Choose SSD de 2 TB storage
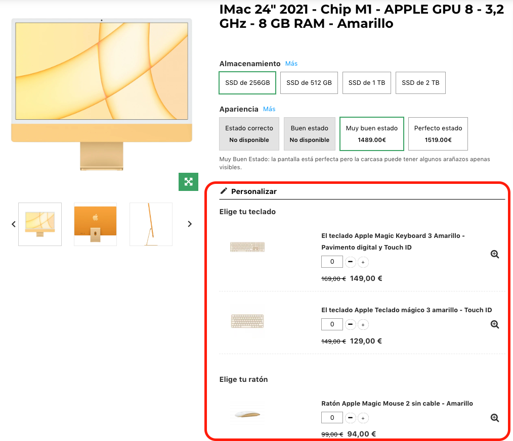This screenshot has height=441, width=513. [x=420, y=83]
